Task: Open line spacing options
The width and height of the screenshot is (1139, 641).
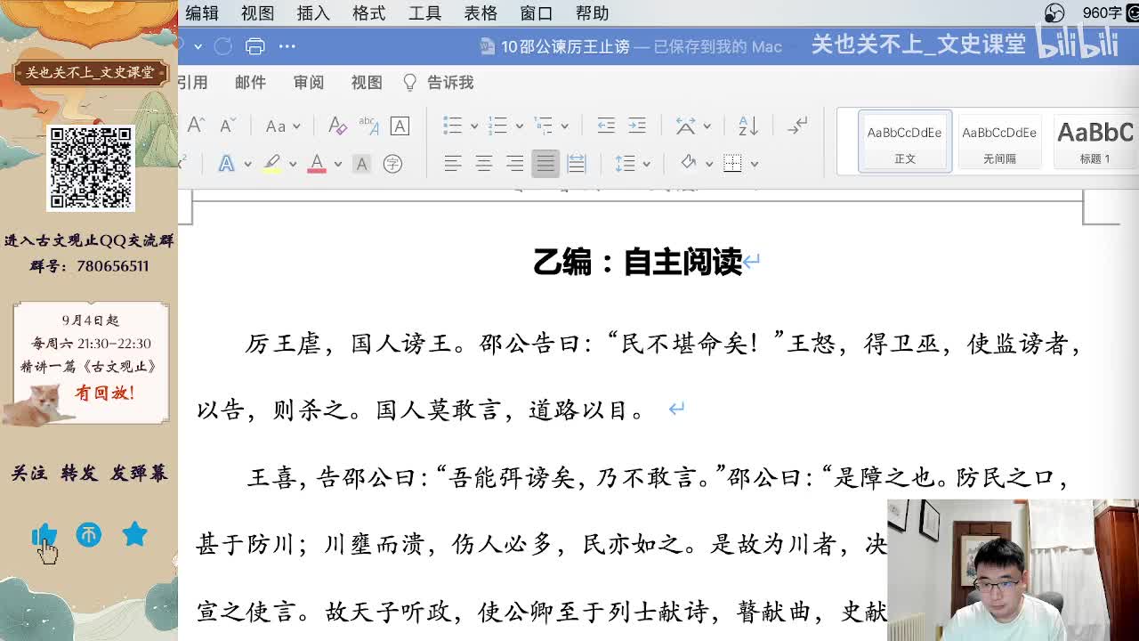Action: 625,164
